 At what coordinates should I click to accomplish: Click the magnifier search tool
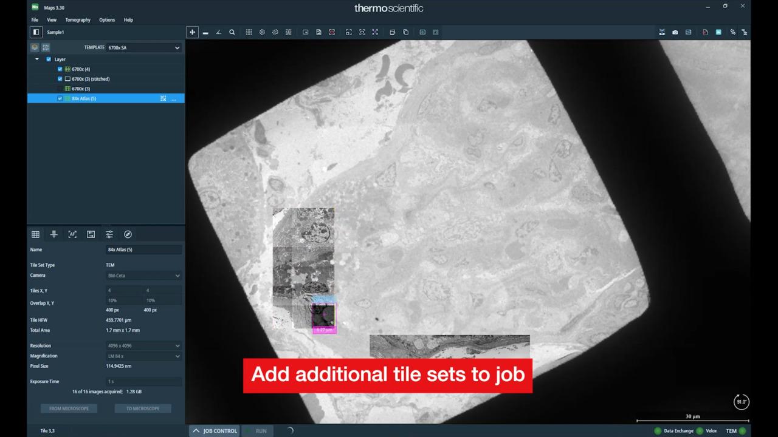point(232,32)
